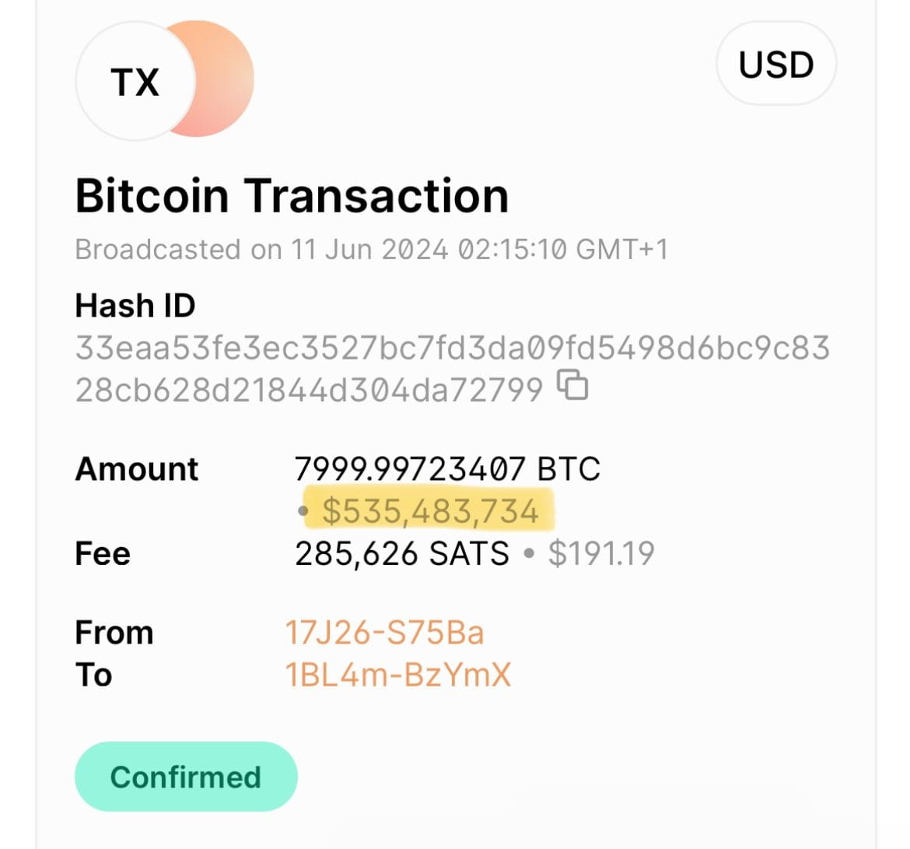The width and height of the screenshot is (910, 849).
Task: Toggle the USD currency button
Action: click(775, 65)
